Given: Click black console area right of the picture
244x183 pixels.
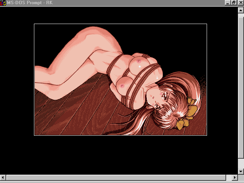Looking at the screenshot, I should [x=222, y=79].
